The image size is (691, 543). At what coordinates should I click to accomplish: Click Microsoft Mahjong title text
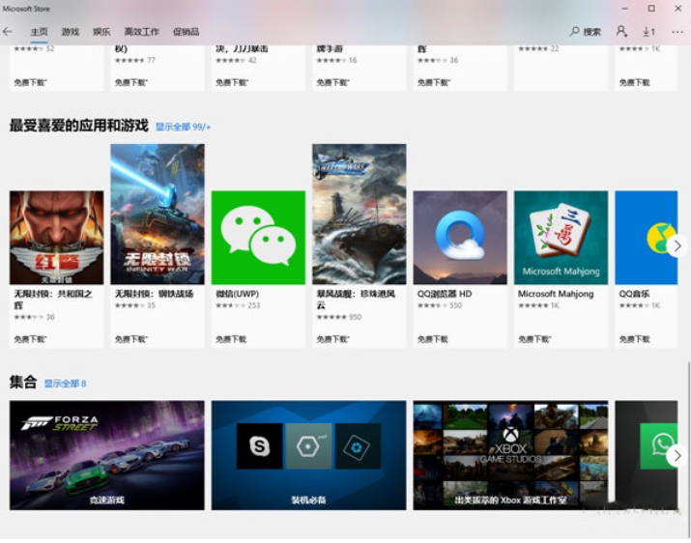556,294
